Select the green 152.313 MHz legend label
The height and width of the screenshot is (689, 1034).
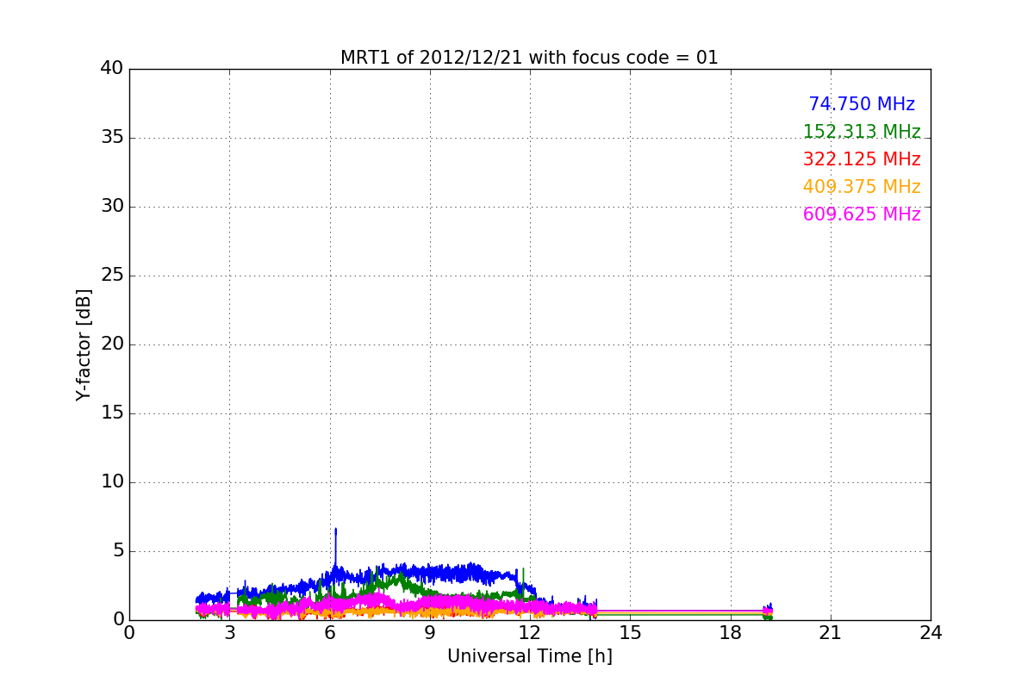862,132
